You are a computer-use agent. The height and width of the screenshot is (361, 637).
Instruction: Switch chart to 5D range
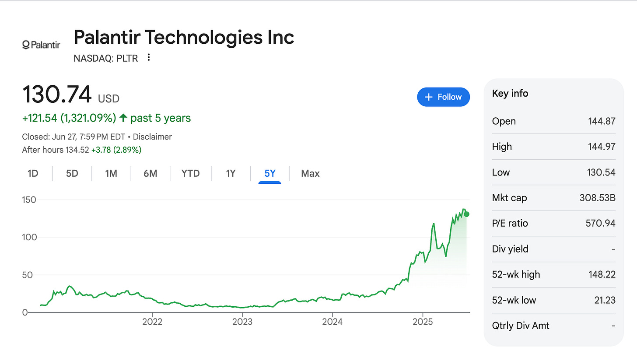coord(72,173)
